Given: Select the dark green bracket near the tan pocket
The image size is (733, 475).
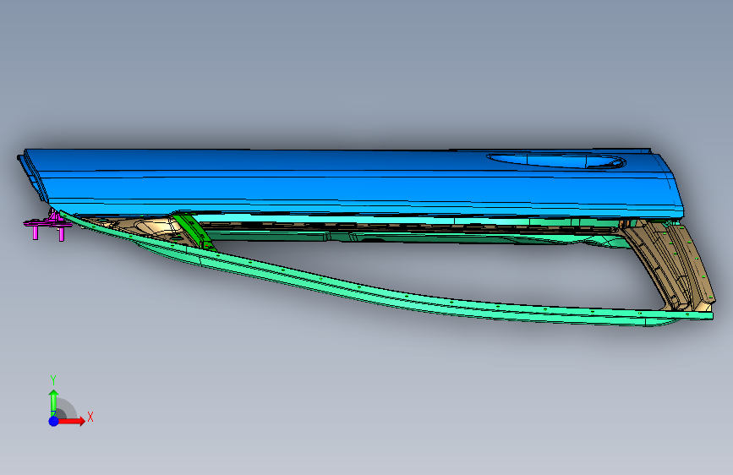Looking at the screenshot, I should click(194, 231).
